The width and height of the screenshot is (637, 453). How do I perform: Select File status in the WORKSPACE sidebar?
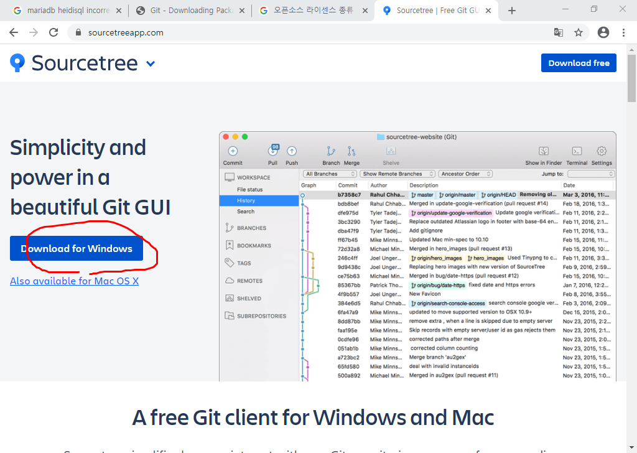(250, 190)
